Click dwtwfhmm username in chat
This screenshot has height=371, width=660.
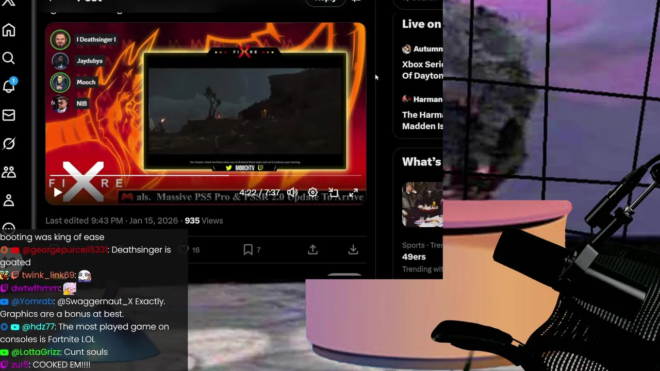(36, 288)
